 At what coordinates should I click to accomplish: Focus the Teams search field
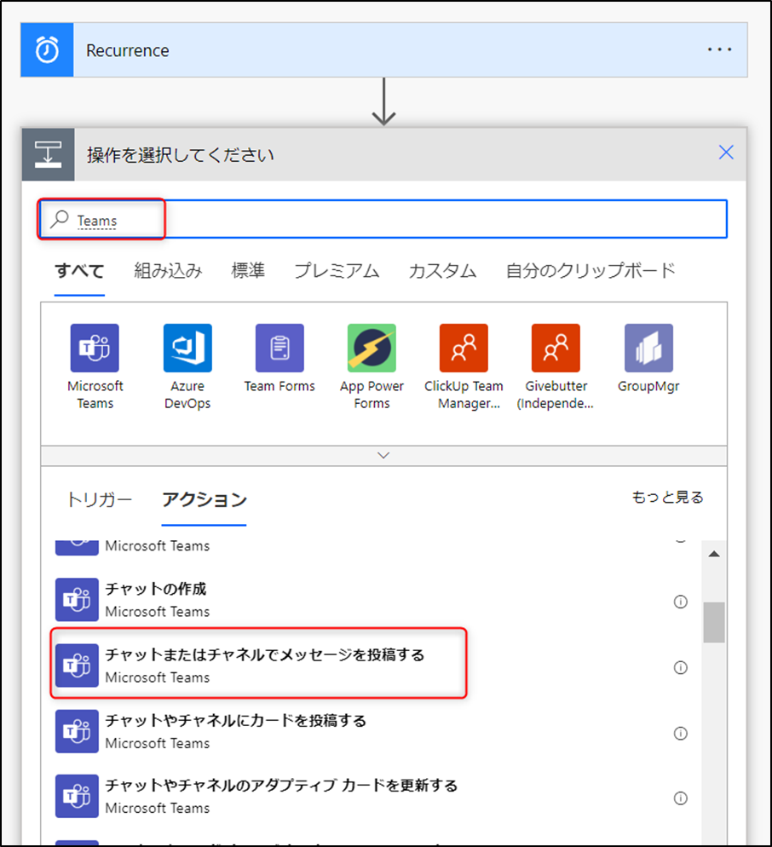383,219
